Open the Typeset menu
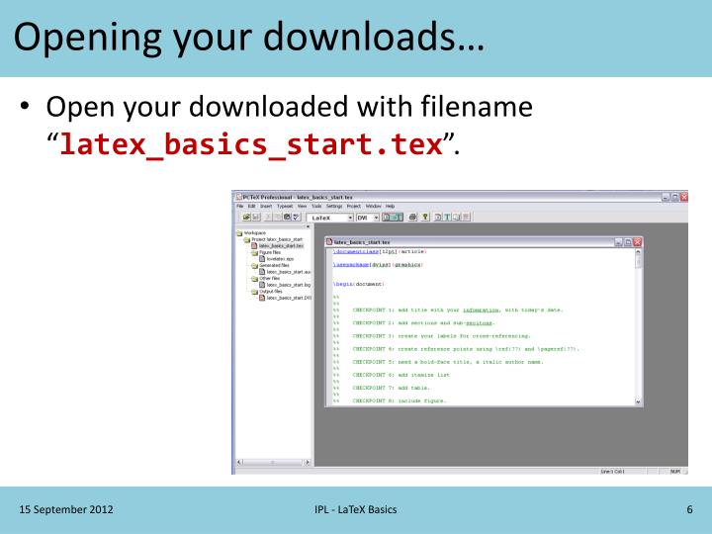The width and height of the screenshot is (712, 534). (285, 206)
